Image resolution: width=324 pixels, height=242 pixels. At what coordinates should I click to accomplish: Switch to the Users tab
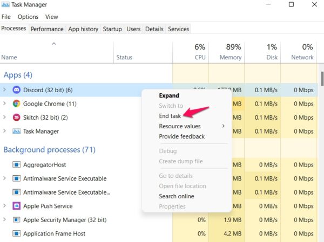pyautogui.click(x=133, y=29)
